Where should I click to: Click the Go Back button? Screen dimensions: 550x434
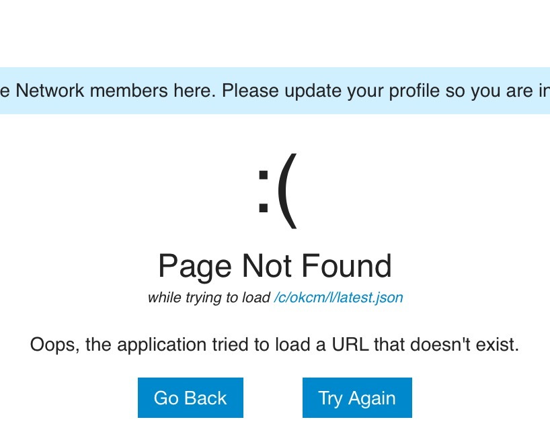tap(190, 398)
